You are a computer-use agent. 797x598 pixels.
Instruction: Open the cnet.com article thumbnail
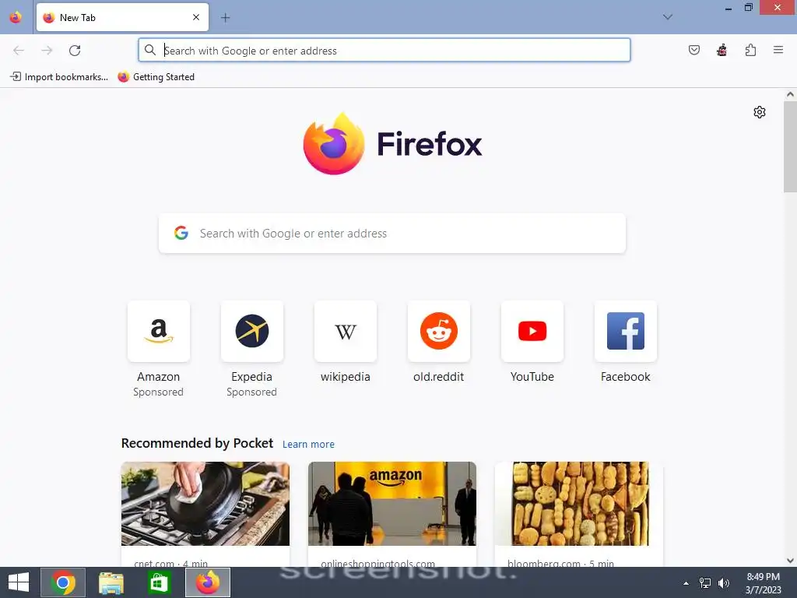205,504
